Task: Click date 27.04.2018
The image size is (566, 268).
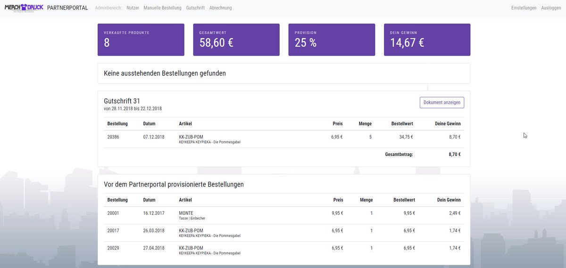Action: (154, 248)
